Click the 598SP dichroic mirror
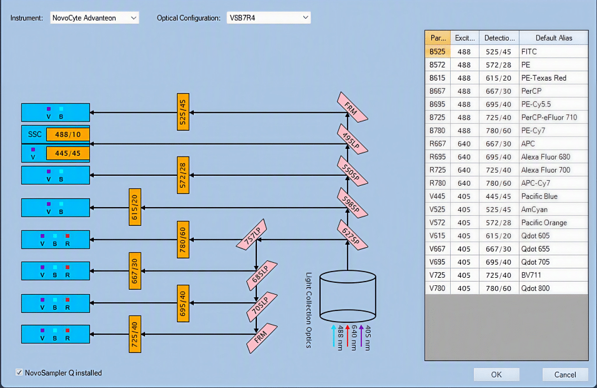Viewport: 597px width, 388px height. (x=353, y=203)
